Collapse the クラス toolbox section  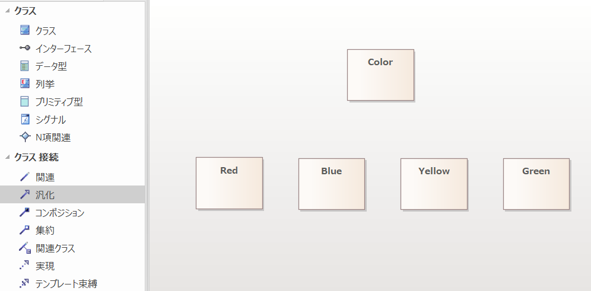tap(7, 11)
